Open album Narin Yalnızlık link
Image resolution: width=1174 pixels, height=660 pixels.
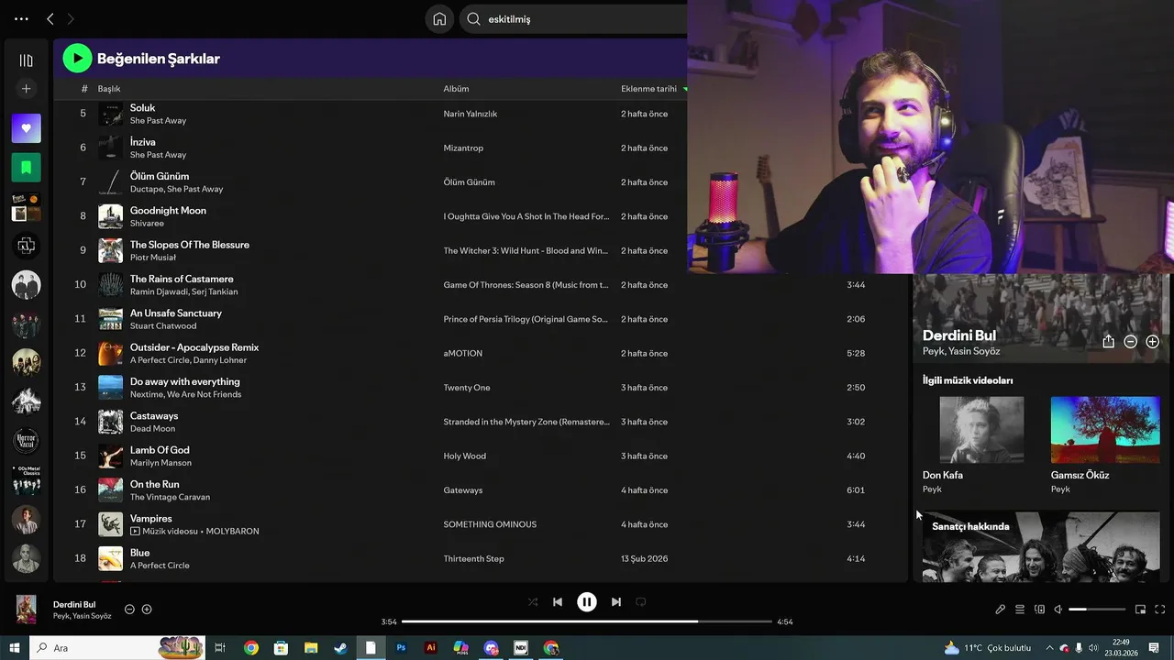pos(470,114)
